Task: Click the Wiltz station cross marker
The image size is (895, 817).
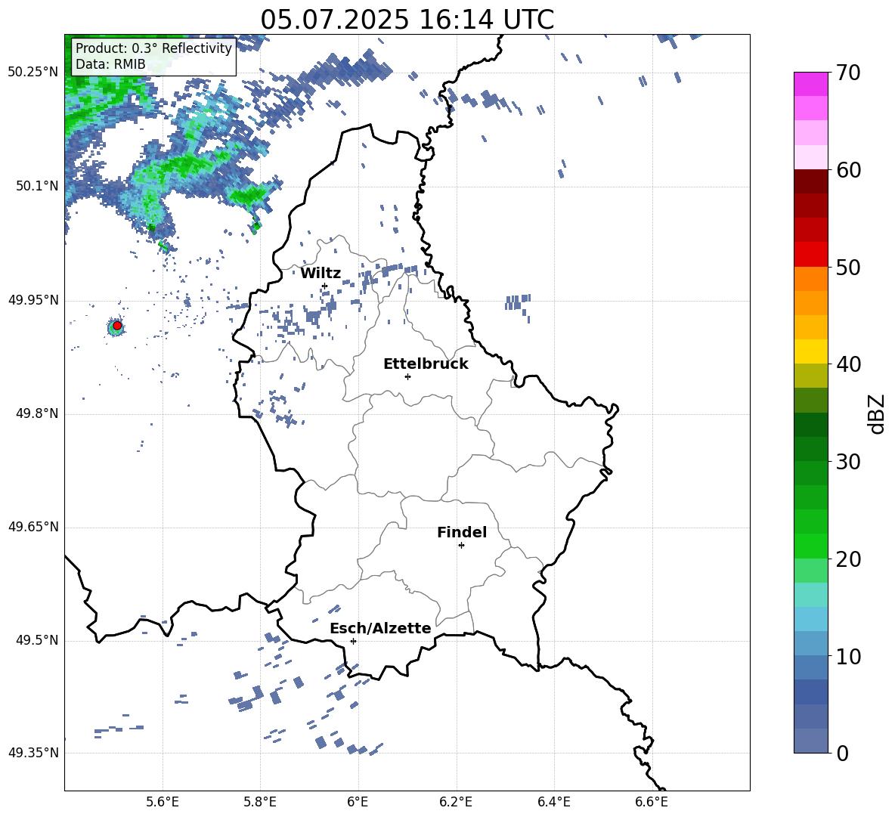Action: [325, 286]
